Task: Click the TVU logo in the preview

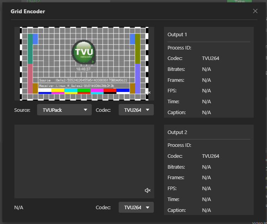Action: coord(84,52)
